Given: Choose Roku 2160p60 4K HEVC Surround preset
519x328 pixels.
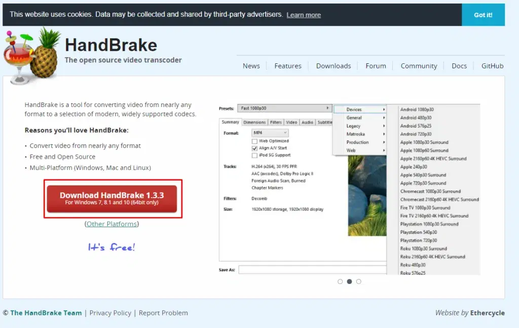Looking at the screenshot, I should (433, 257).
